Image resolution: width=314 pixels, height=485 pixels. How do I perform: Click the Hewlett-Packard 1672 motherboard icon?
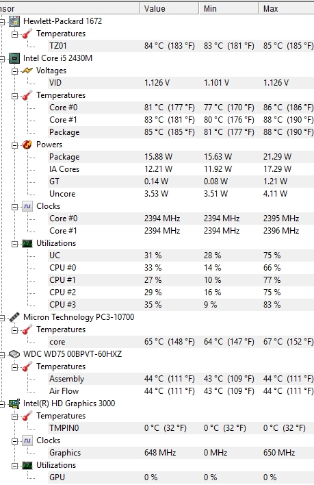pos(14,21)
